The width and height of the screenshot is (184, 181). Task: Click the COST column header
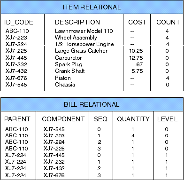click(x=137, y=22)
